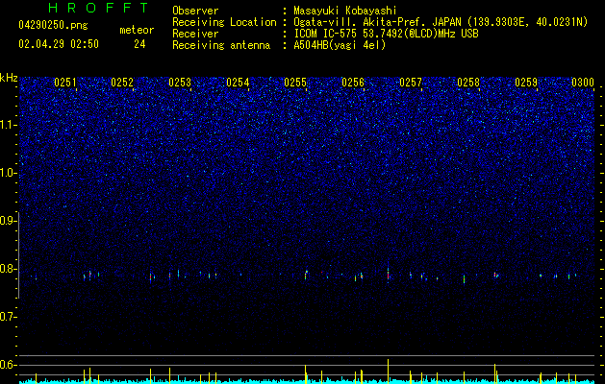The height and width of the screenshot is (384, 605).
Task: Click the tallest yellow peak near 0256
Action: [389, 371]
